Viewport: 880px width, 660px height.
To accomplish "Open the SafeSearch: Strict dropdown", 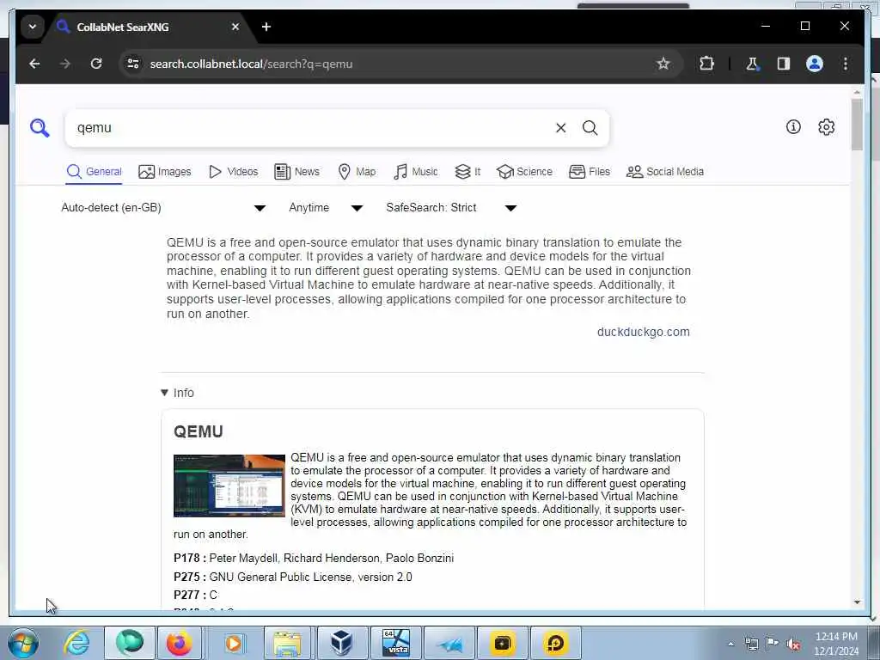I will (450, 208).
